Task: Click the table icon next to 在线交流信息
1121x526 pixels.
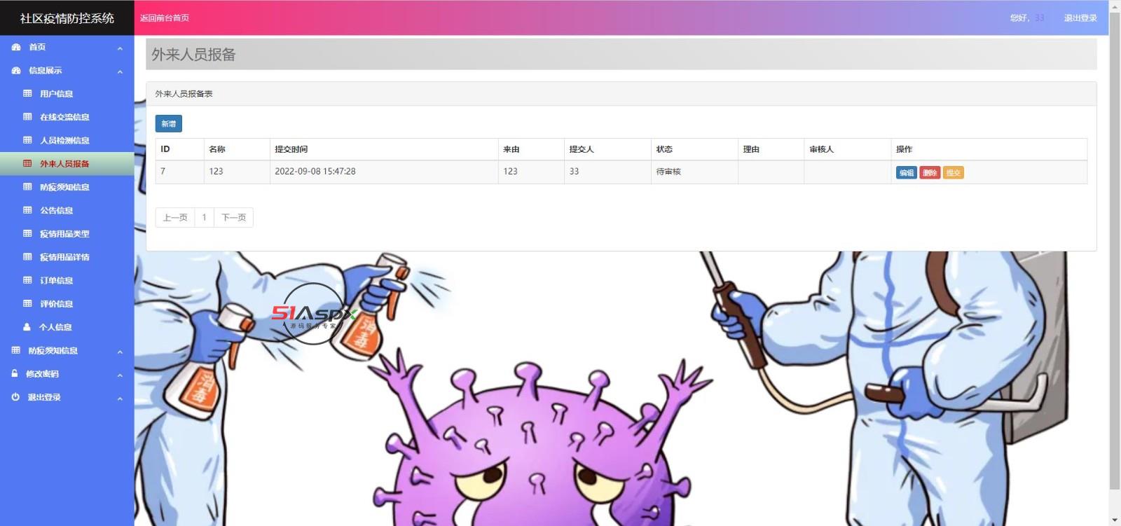Action: coord(27,117)
